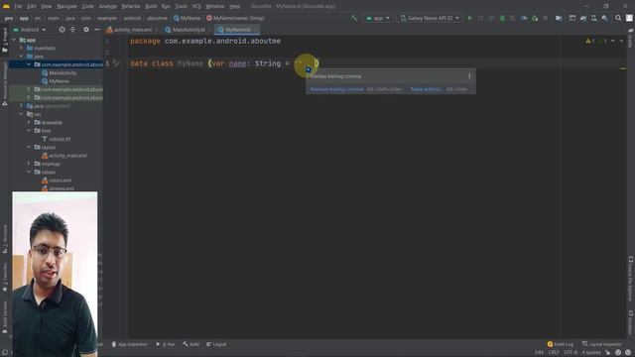
Task: Click the MyName breadcrumb in navigation bar
Action: [x=188, y=18]
